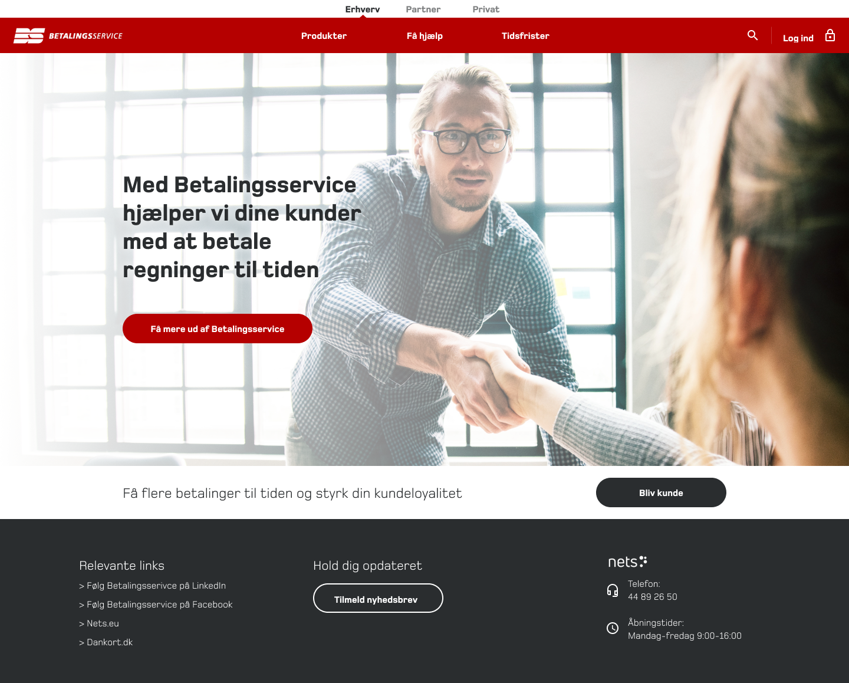The width and height of the screenshot is (849, 683).
Task: Open the Få hjælp menu
Action: pos(424,36)
